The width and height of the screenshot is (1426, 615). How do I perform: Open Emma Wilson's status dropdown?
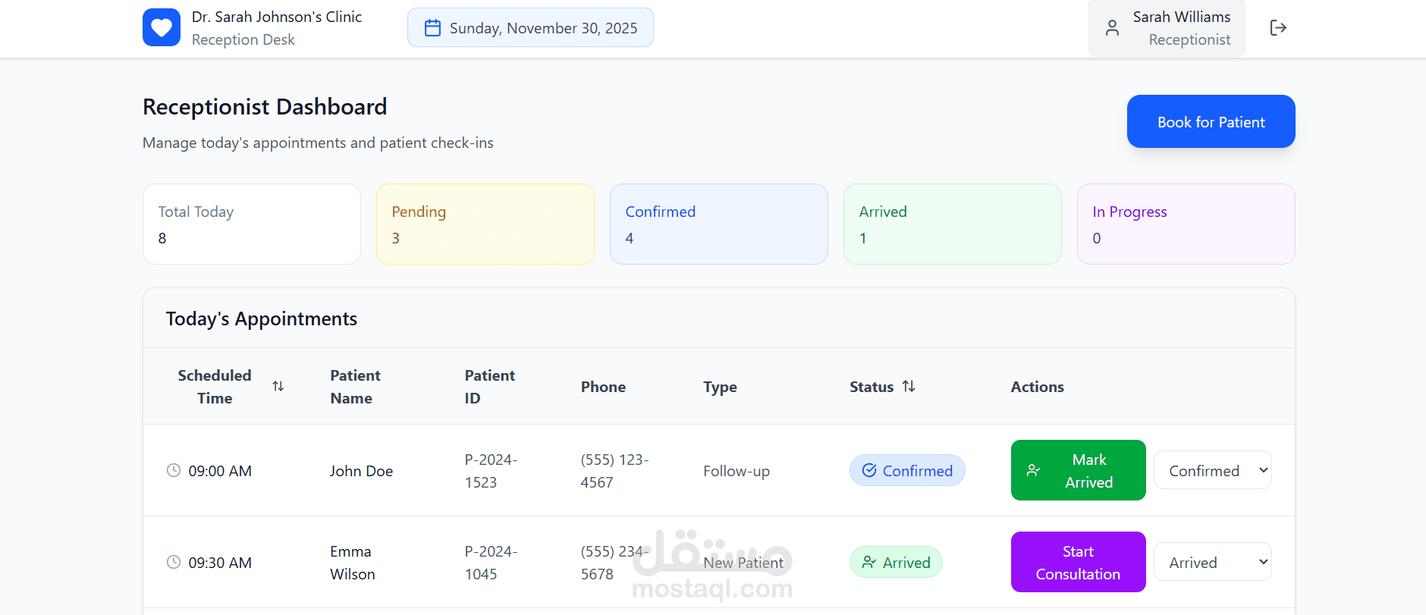tap(1212, 562)
